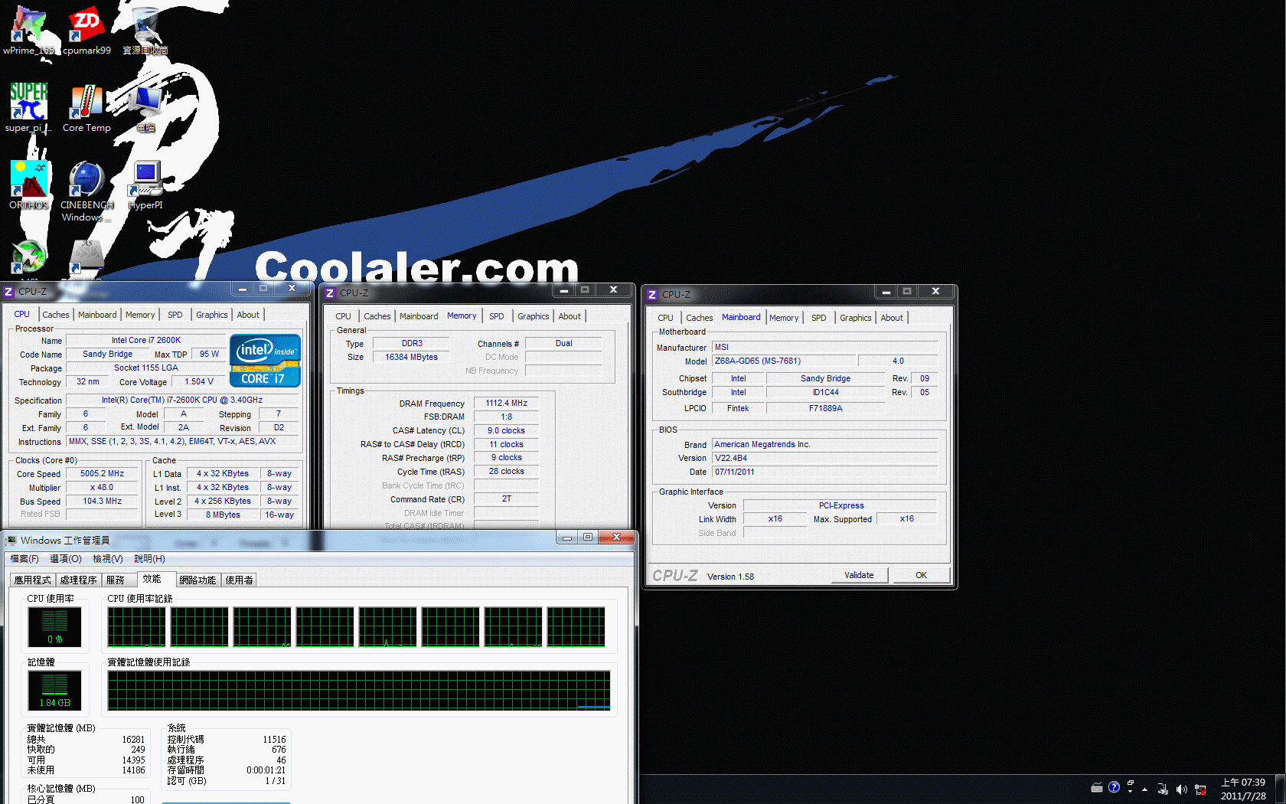Open Memory tab in right CPU-Z
Viewport: 1286px width, 804px height.
784,318
